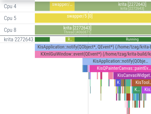151x114 pixels.
Task: Select the purple KisCanvasWidget slice
Action: (132, 76)
